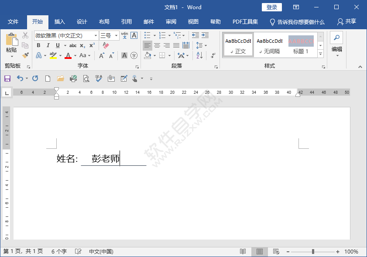Toggle character shading button
367x257 pixels.
[124, 55]
